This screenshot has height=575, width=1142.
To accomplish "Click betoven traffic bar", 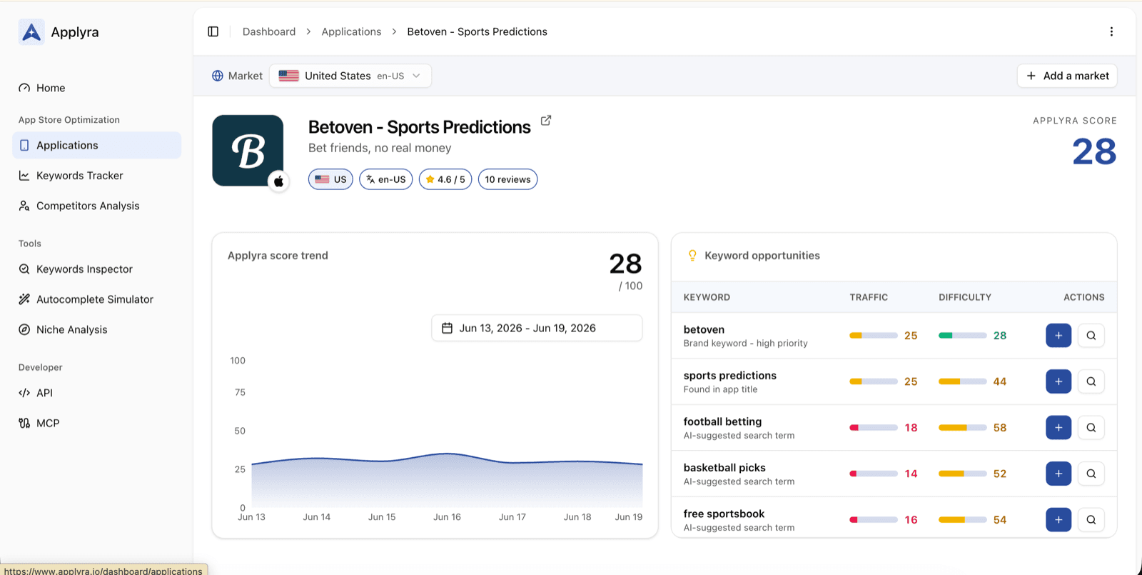I will tap(874, 335).
